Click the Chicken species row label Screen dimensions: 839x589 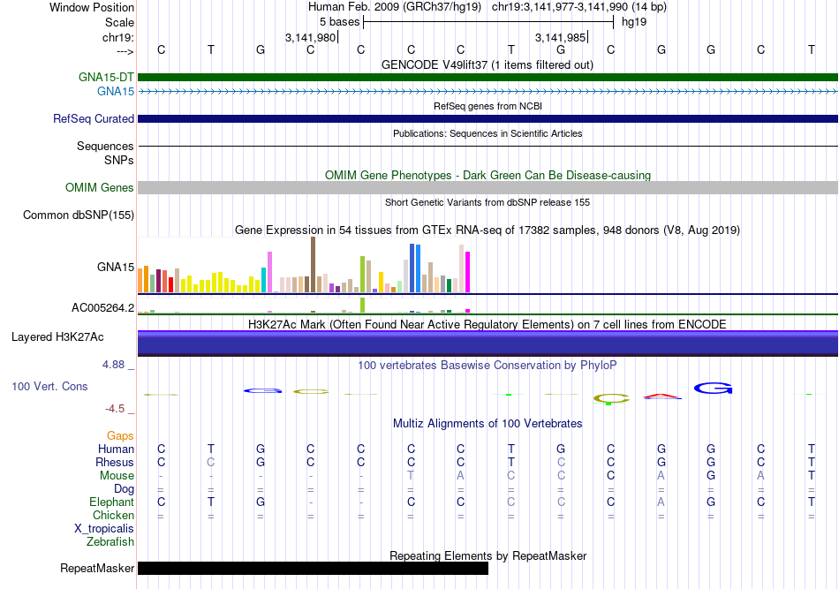[113, 515]
